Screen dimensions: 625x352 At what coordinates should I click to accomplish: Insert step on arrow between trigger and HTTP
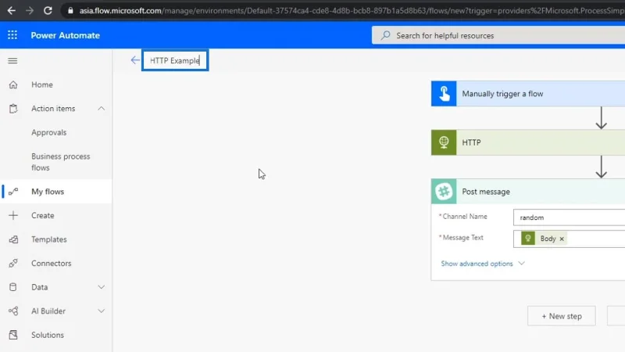[601, 118]
